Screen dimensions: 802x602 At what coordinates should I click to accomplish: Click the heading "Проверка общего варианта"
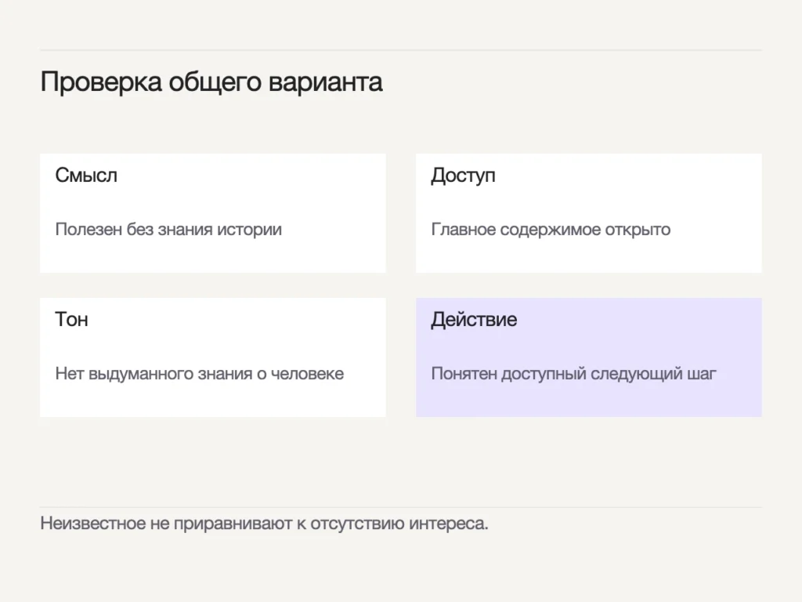(211, 82)
